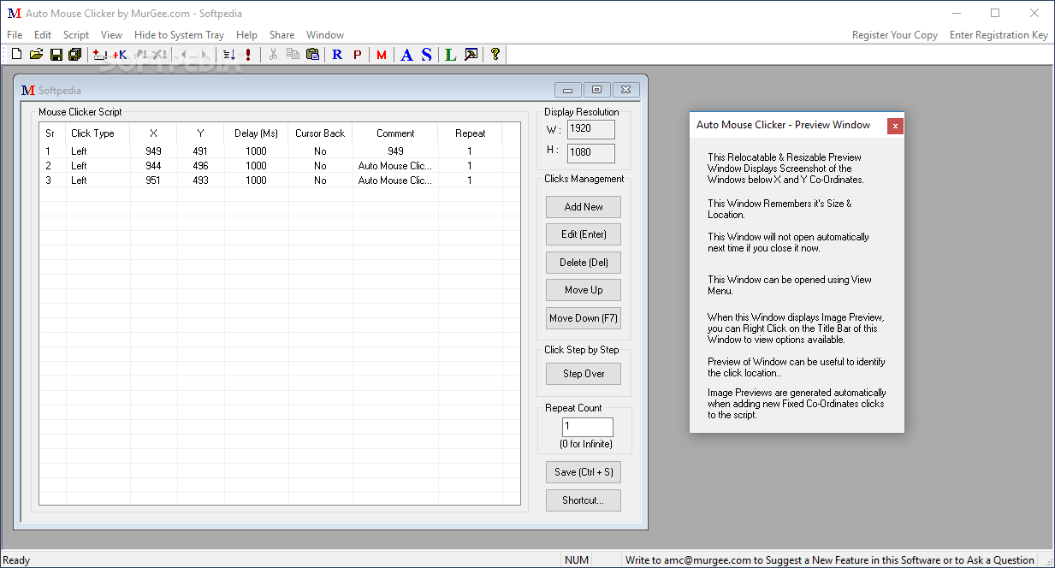Click the Cursor Back column header
Viewport: 1055px width, 568px height.
[x=320, y=133]
